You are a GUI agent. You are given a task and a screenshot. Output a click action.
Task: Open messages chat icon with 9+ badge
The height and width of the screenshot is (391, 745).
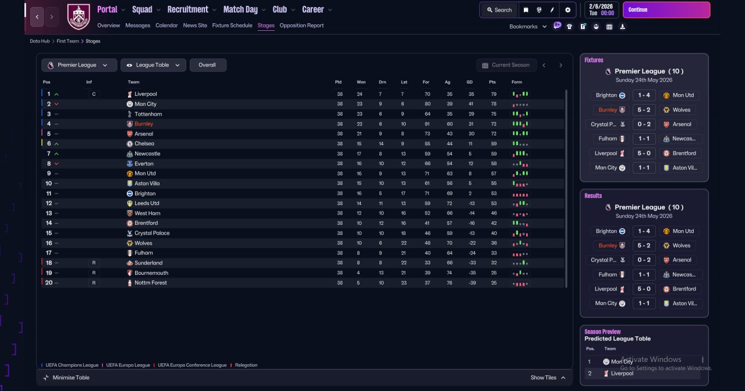(557, 26)
